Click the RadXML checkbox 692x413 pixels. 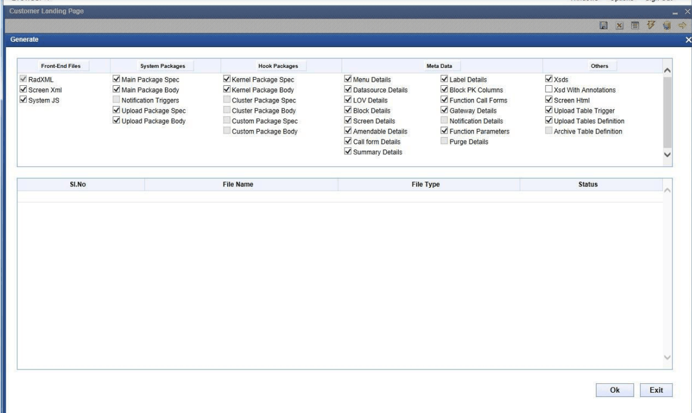[x=23, y=79]
